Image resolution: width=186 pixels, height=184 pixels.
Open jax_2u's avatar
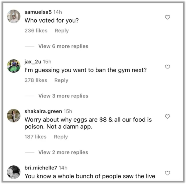[x=14, y=66]
